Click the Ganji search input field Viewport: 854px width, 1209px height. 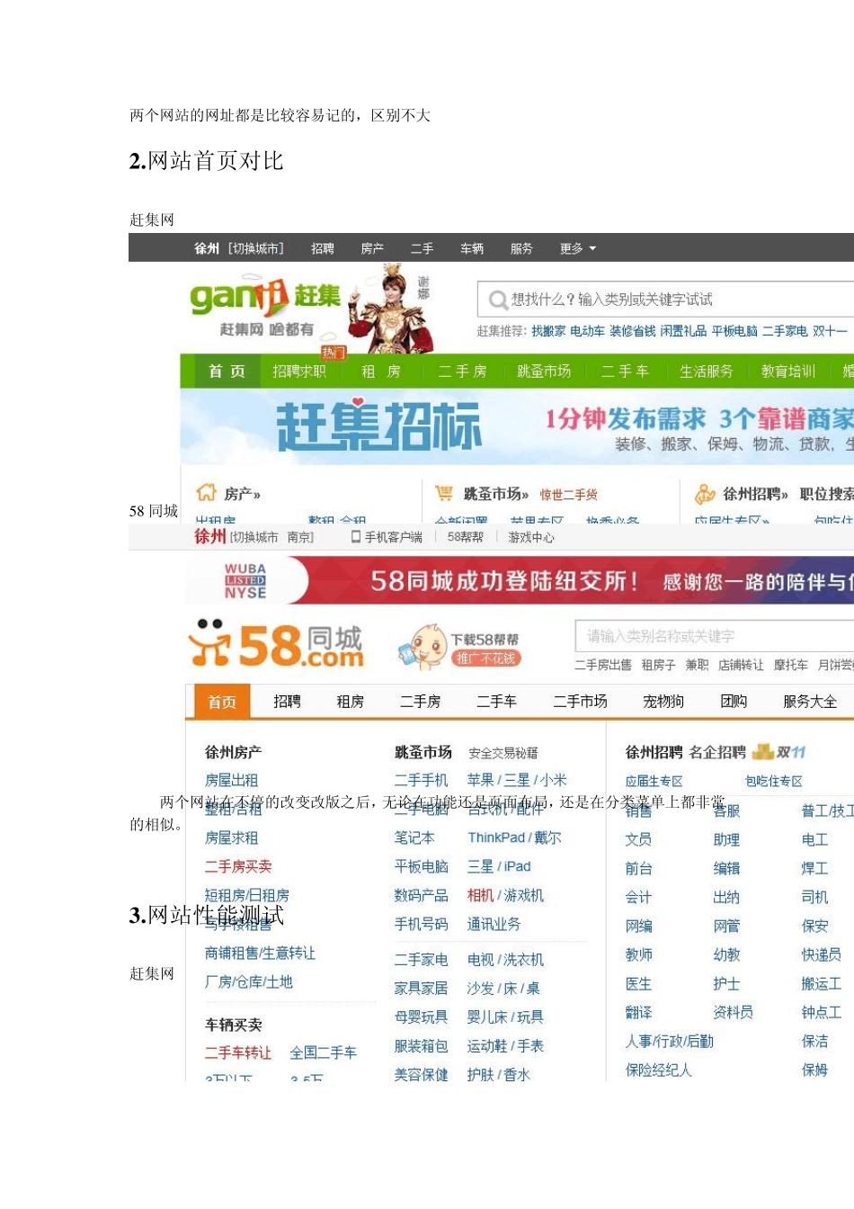665,300
